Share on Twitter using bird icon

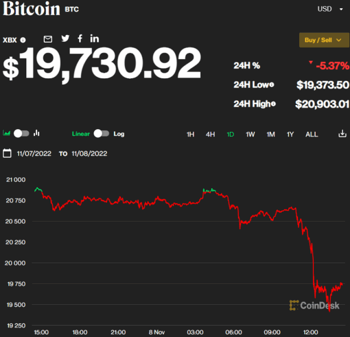point(66,38)
